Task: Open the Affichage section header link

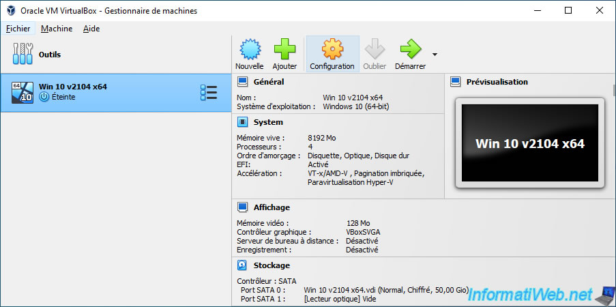Action: (x=272, y=207)
